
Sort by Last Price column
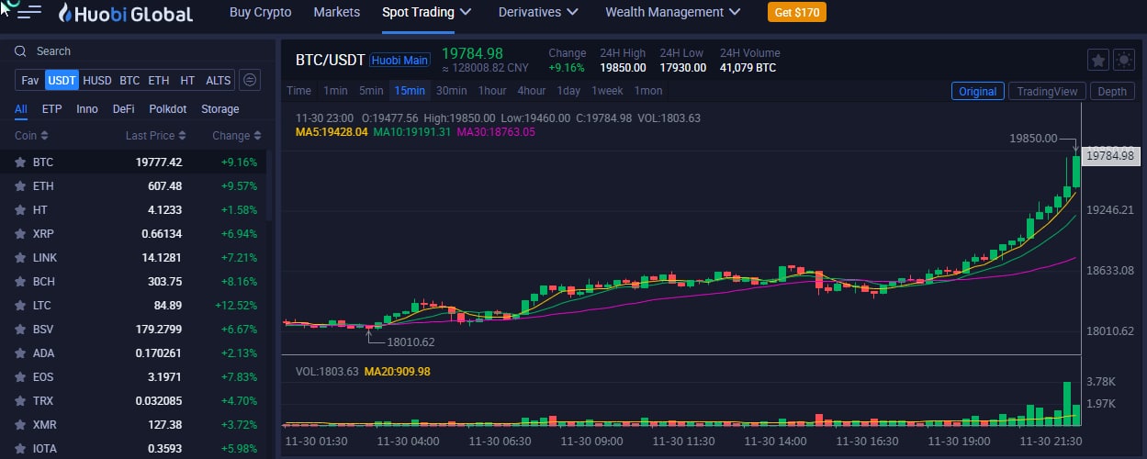pos(155,135)
